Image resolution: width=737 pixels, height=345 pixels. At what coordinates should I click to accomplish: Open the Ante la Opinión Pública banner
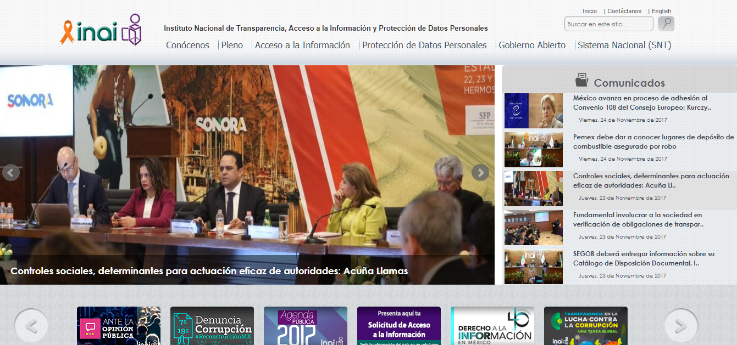119,326
